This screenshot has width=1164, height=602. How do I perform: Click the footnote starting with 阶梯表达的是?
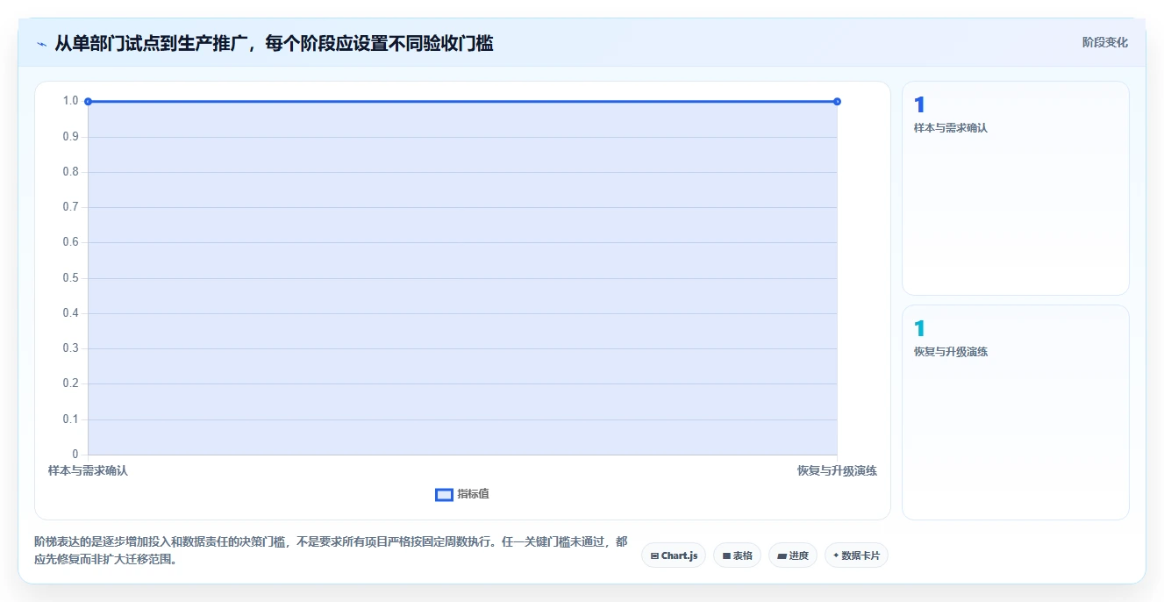(x=331, y=551)
